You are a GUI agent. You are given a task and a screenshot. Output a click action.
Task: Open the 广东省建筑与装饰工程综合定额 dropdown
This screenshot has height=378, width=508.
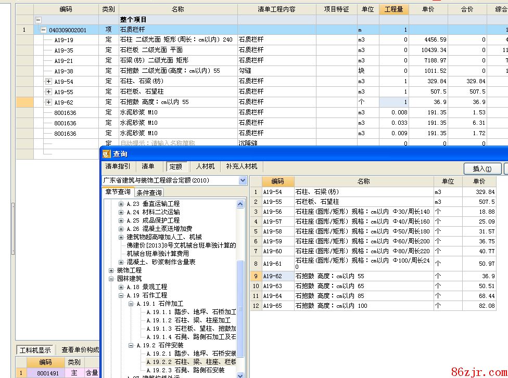tap(243, 180)
